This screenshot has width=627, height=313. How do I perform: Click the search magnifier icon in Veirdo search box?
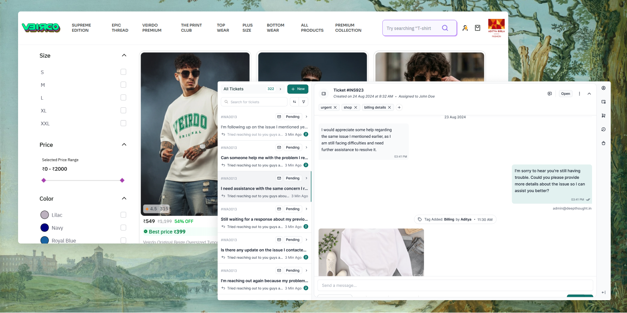click(445, 28)
